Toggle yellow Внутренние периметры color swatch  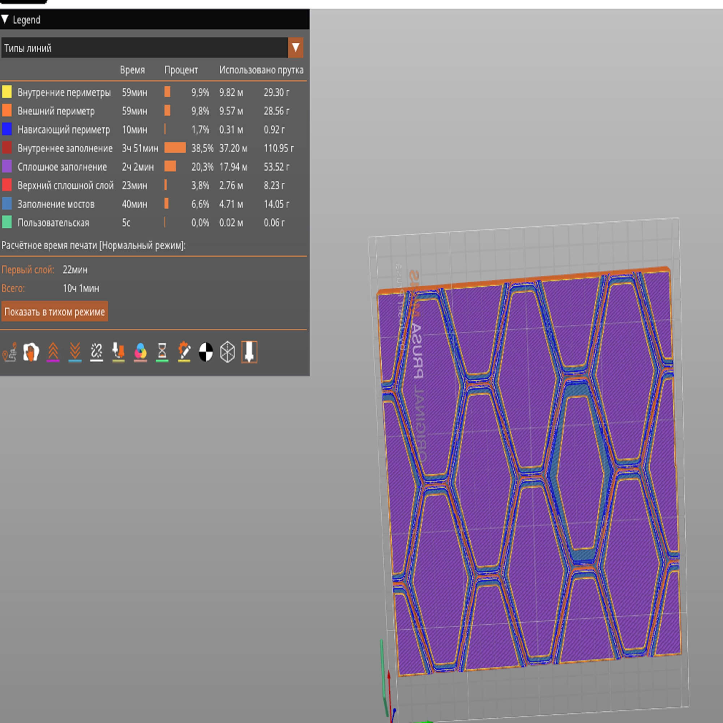(x=7, y=92)
